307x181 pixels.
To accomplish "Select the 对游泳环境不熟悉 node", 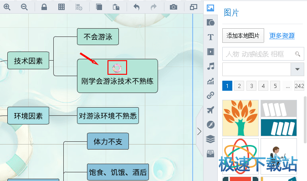I will [108, 116].
